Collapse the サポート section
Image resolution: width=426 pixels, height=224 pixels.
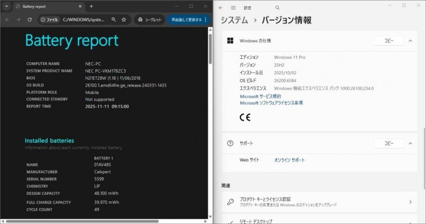411,144
